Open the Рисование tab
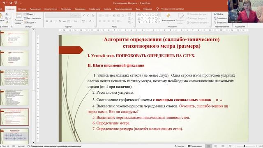 pos(35,9)
